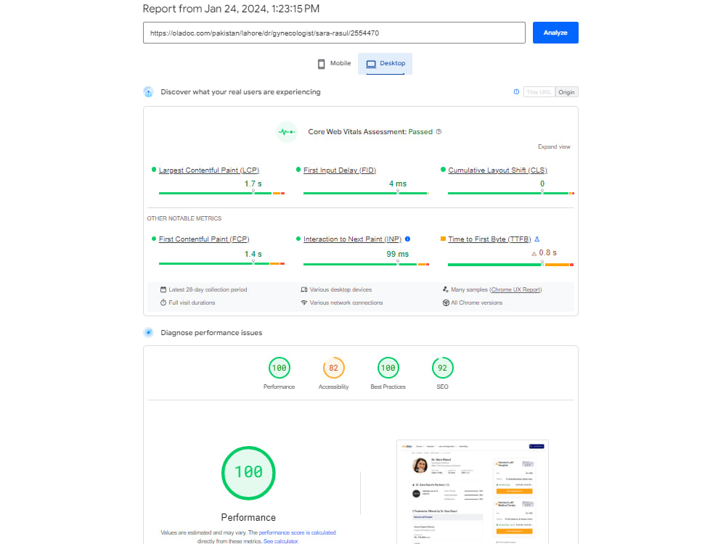Click the 99 ms INP value
The height and width of the screenshot is (544, 726).
397,254
